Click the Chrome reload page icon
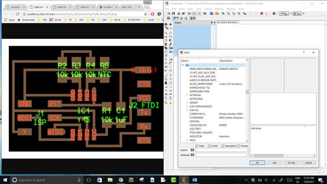Screen dimensions: 327x184 [18, 14]
